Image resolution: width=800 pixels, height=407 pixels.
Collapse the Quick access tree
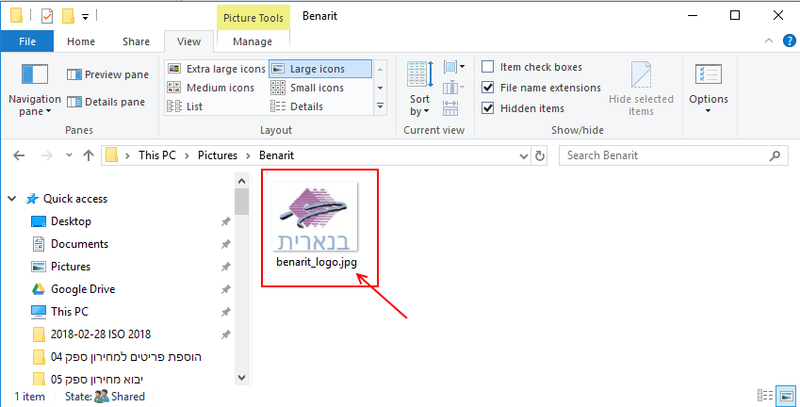coord(12,199)
